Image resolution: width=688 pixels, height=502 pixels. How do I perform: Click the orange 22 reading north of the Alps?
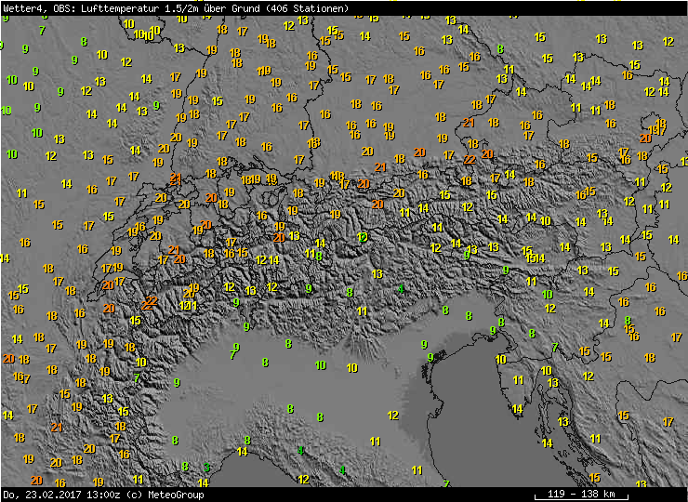[x=470, y=159]
